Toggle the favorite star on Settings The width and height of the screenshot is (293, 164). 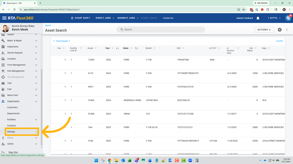36,132
